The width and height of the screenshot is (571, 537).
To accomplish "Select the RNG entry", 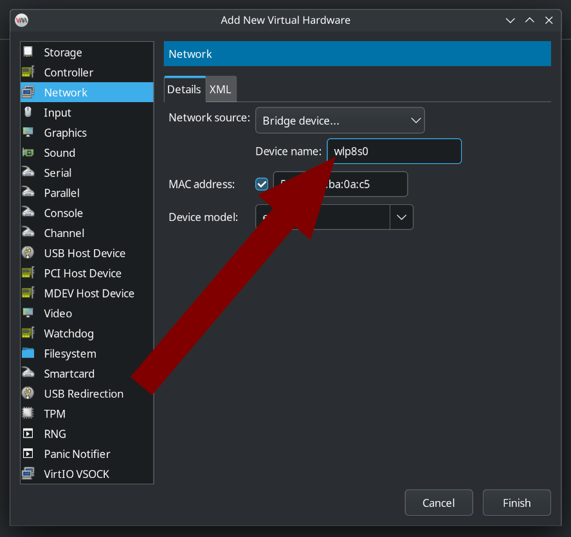I will coord(87,434).
